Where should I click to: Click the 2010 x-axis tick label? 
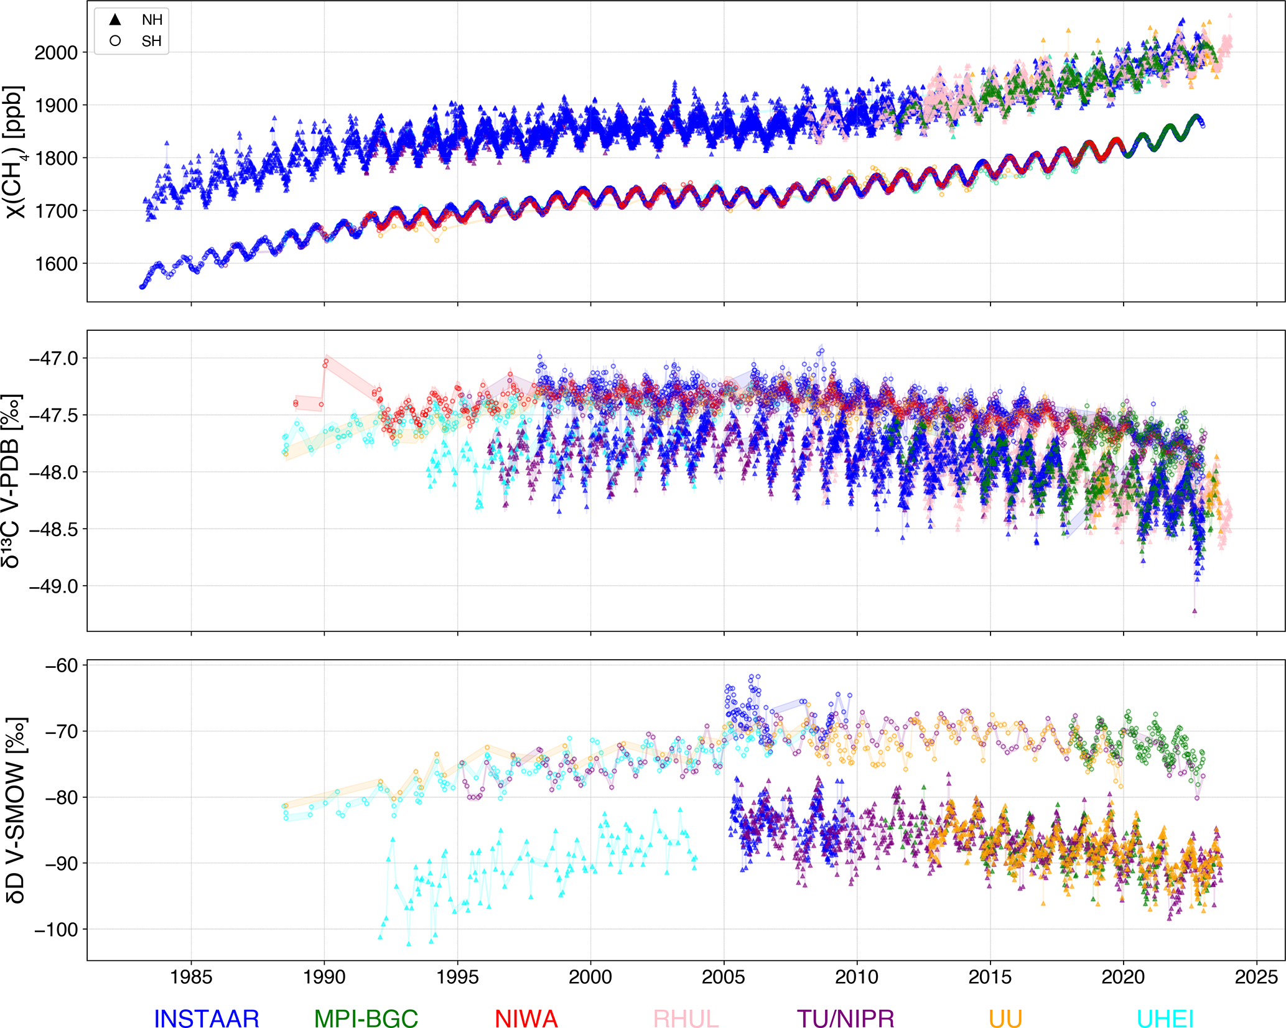[x=857, y=977]
